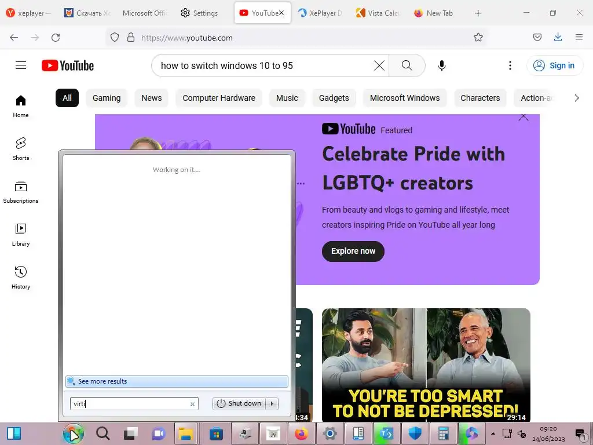Open Shorts in YouTube sidebar

click(x=21, y=149)
